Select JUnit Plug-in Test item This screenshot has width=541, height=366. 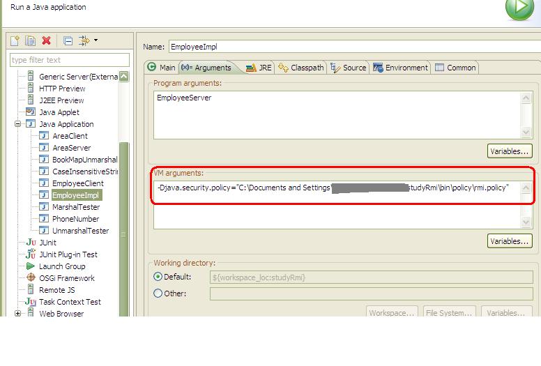tap(68, 254)
